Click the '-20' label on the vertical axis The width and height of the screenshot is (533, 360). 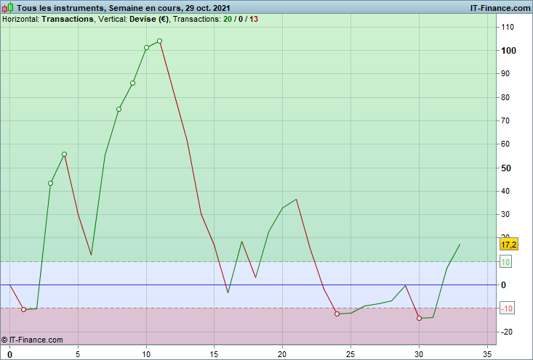pyautogui.click(x=506, y=332)
